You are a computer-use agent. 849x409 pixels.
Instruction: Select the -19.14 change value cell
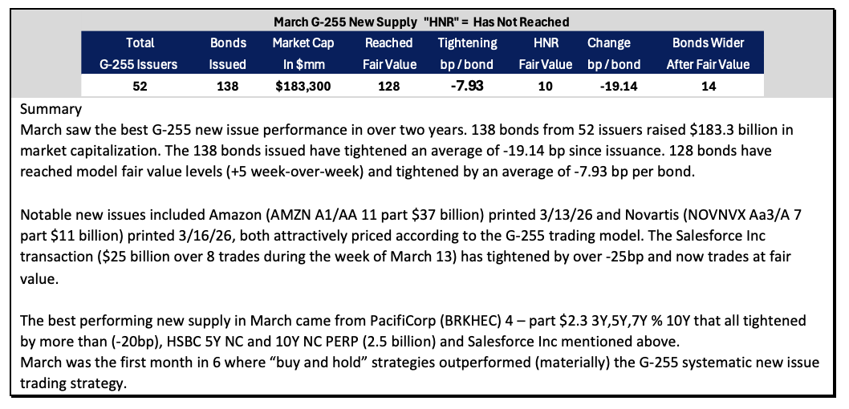(613, 86)
